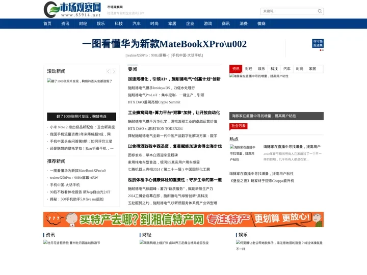
Task: Open the 企业 nav item
Action: (190, 23)
